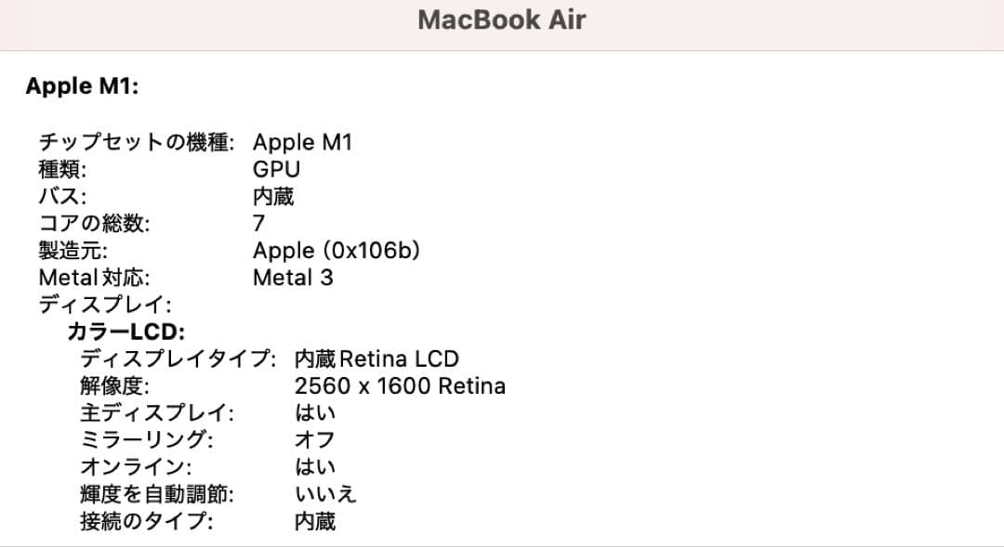Select the MacBook Air window title
The image size is (1004, 547).
502,20
